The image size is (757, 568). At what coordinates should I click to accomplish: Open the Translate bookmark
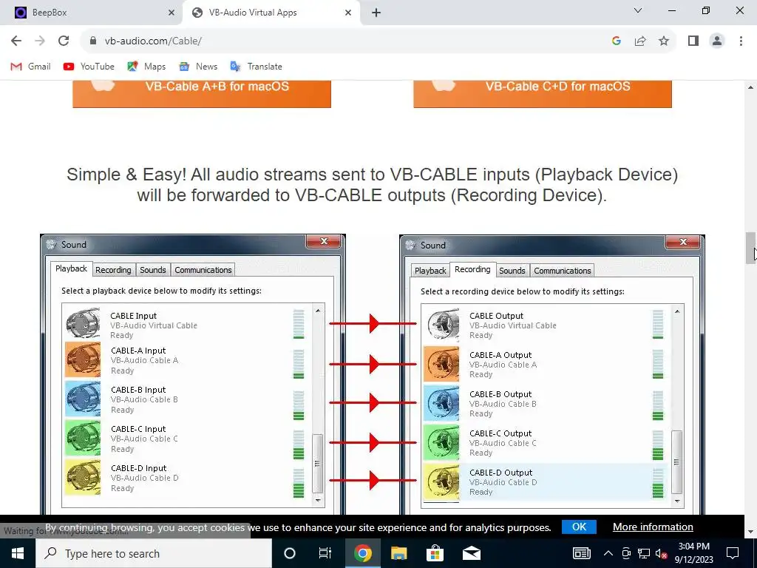tap(257, 66)
